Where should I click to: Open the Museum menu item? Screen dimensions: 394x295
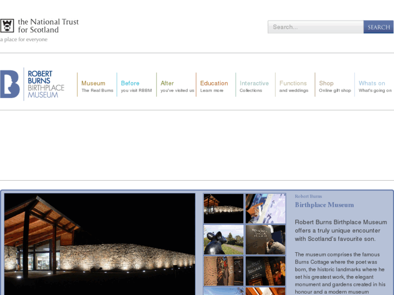click(x=97, y=87)
